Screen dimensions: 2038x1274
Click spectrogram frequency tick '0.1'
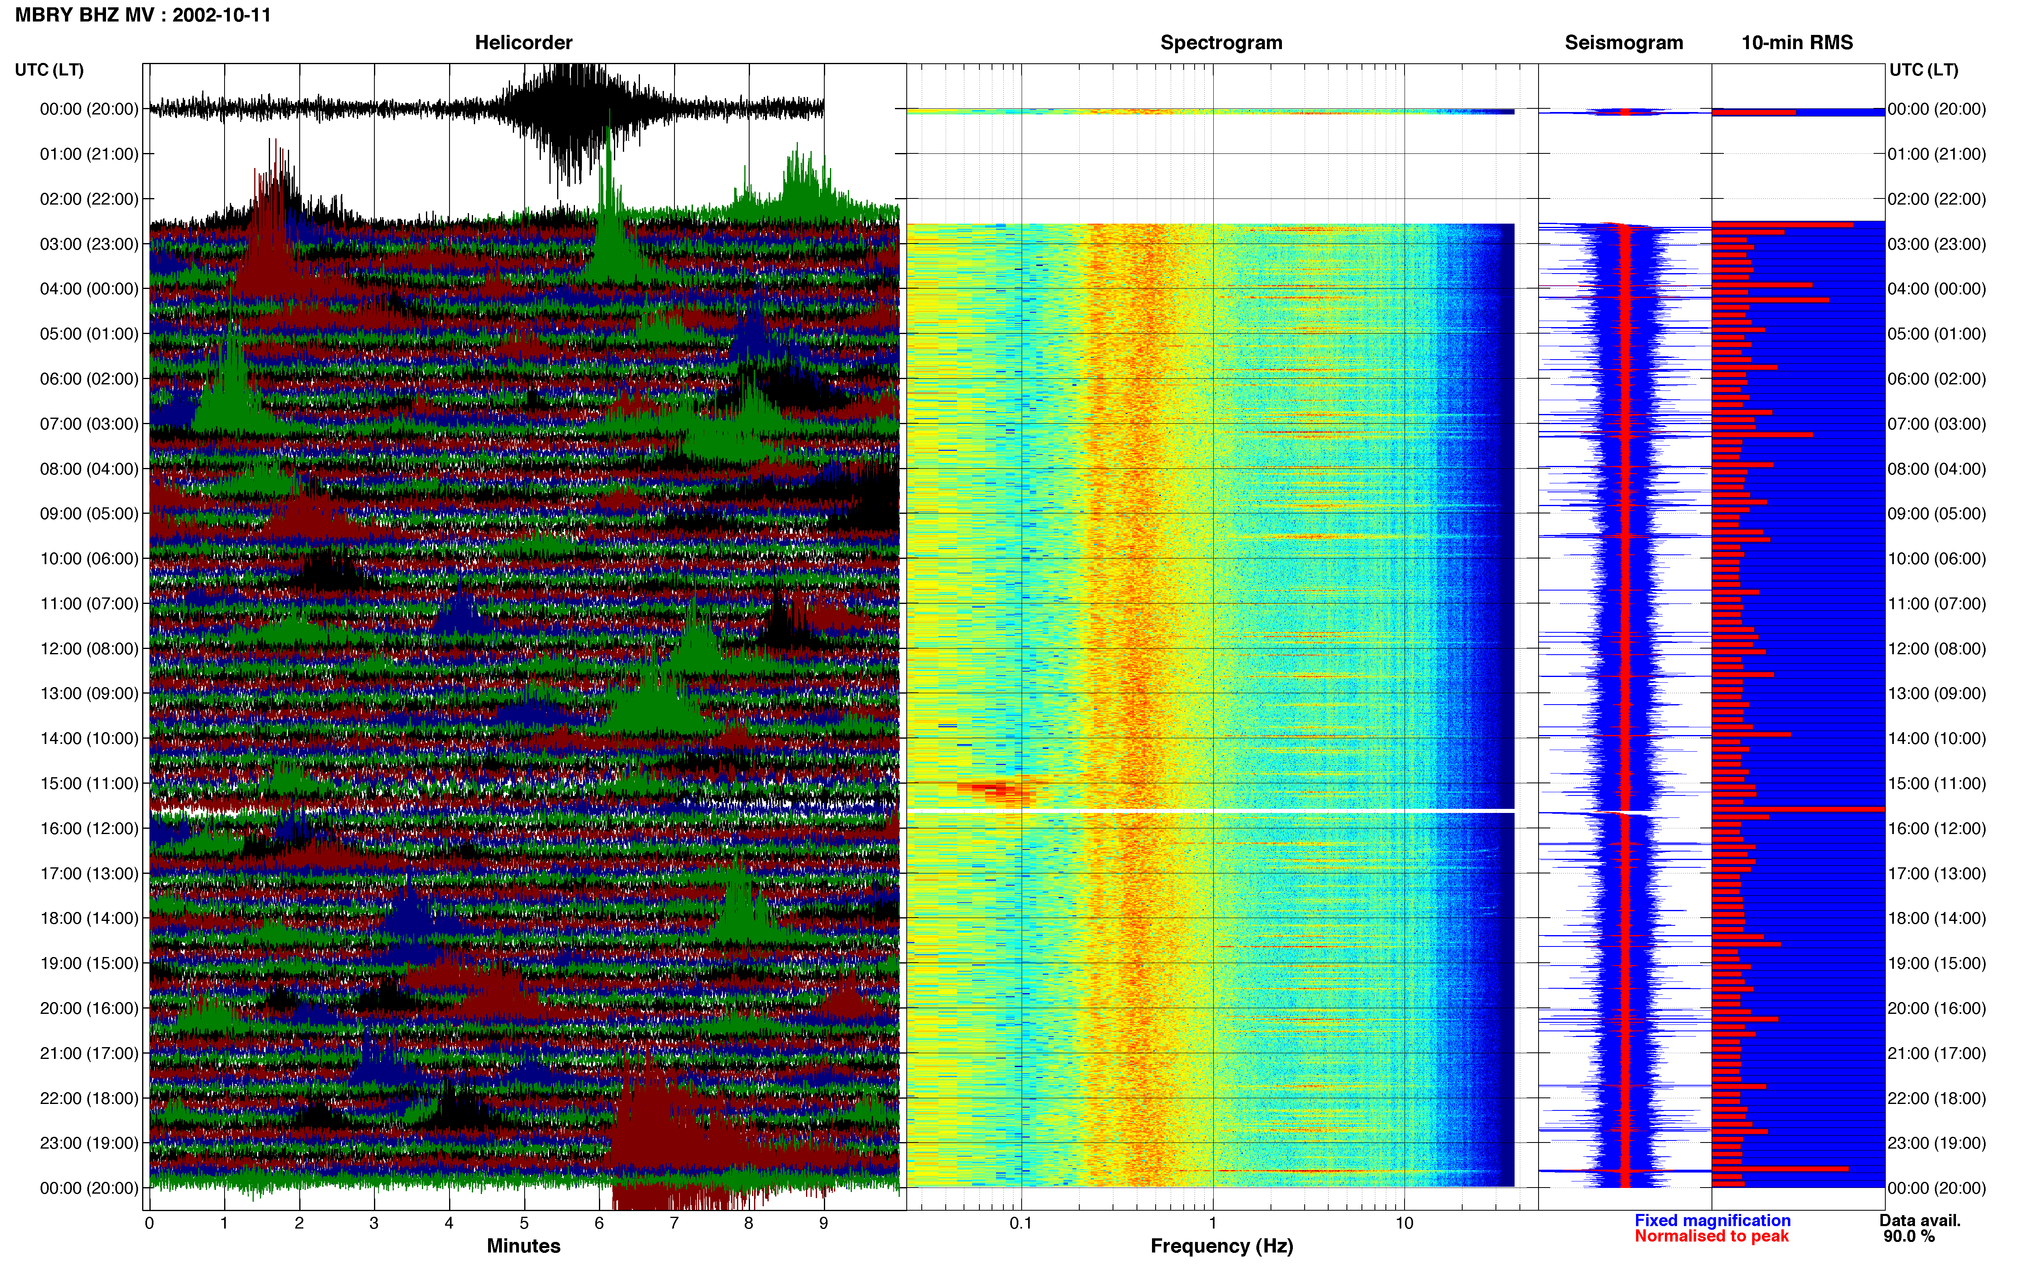tap(1021, 1223)
